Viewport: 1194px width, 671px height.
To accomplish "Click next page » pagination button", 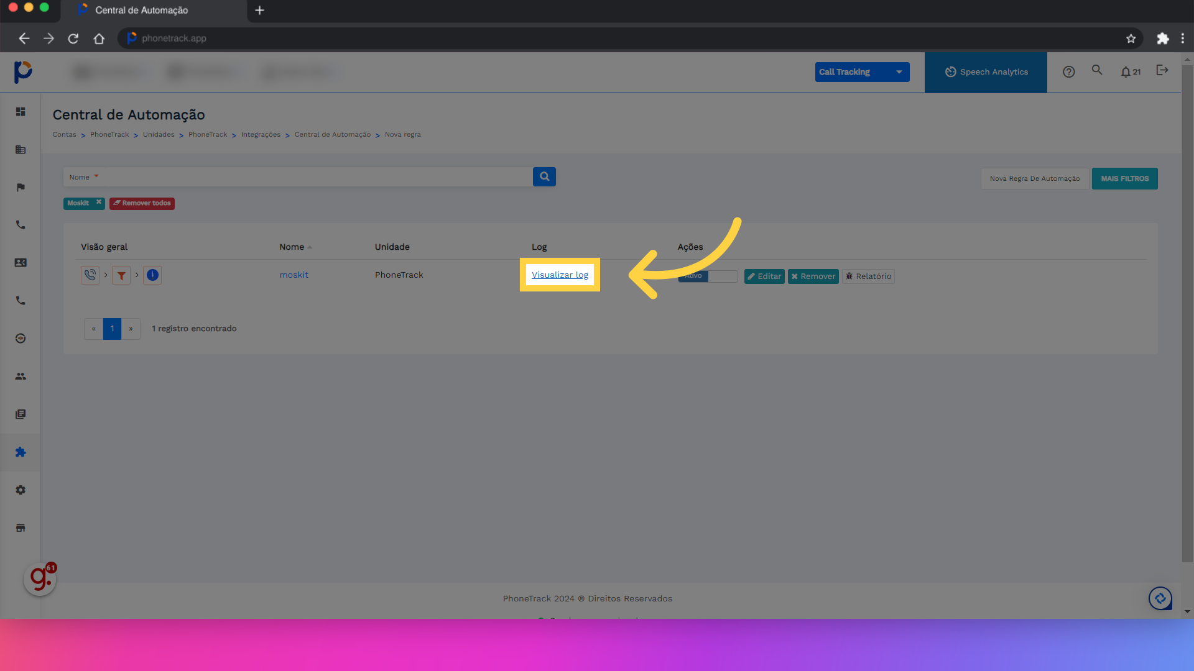I will [x=131, y=329].
